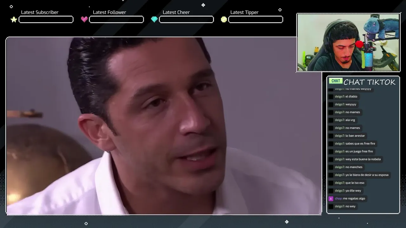
Task: Click the Latest Subscriber label
Action: coord(40,12)
